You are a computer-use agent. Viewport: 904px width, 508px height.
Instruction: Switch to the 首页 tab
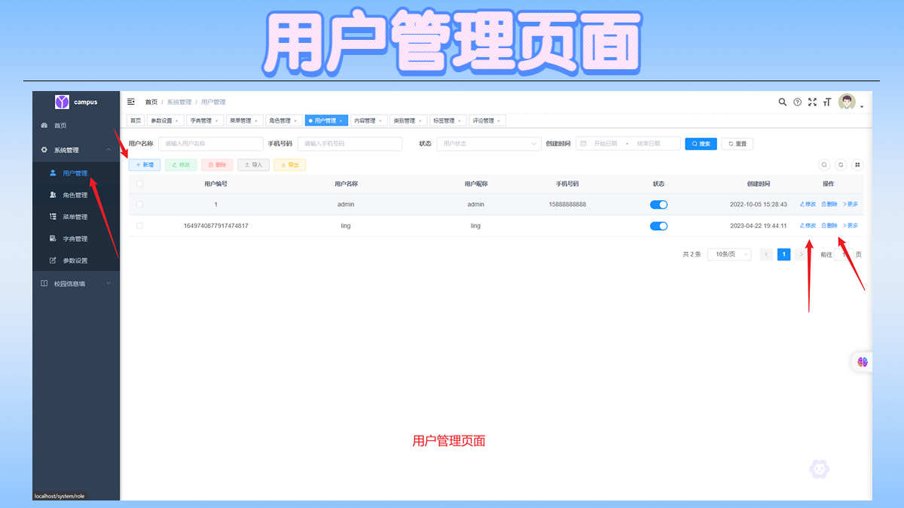click(x=136, y=120)
